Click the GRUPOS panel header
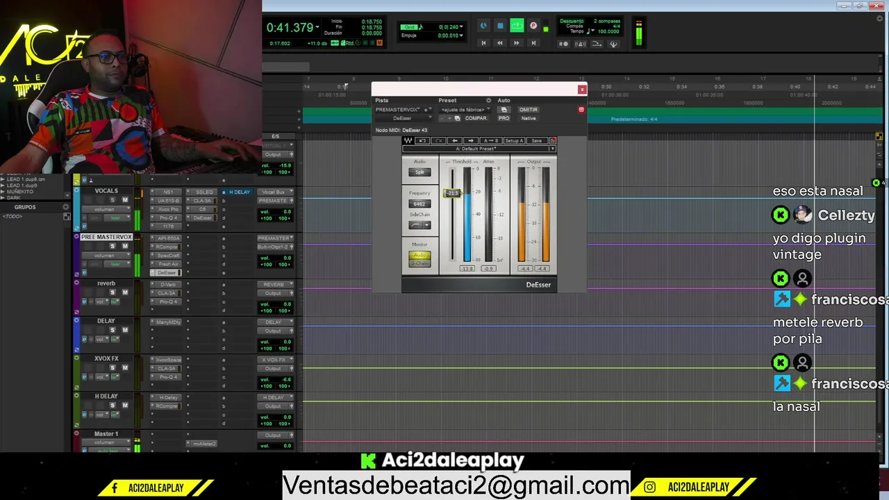Image resolution: width=889 pixels, height=500 pixels. pyautogui.click(x=25, y=207)
